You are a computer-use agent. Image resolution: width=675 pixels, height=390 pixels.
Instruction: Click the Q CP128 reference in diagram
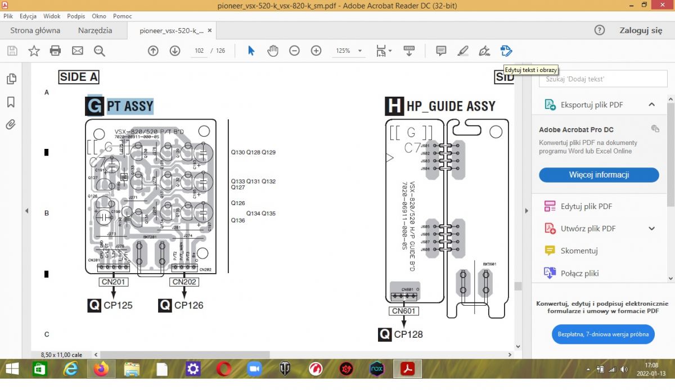pos(400,334)
